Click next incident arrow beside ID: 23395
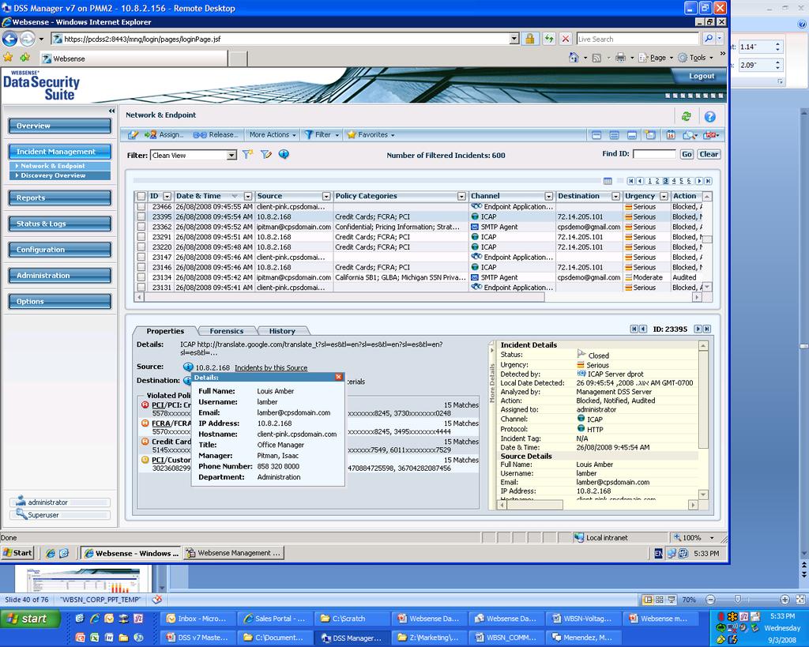Screen dimensions: 809x647 [698, 329]
